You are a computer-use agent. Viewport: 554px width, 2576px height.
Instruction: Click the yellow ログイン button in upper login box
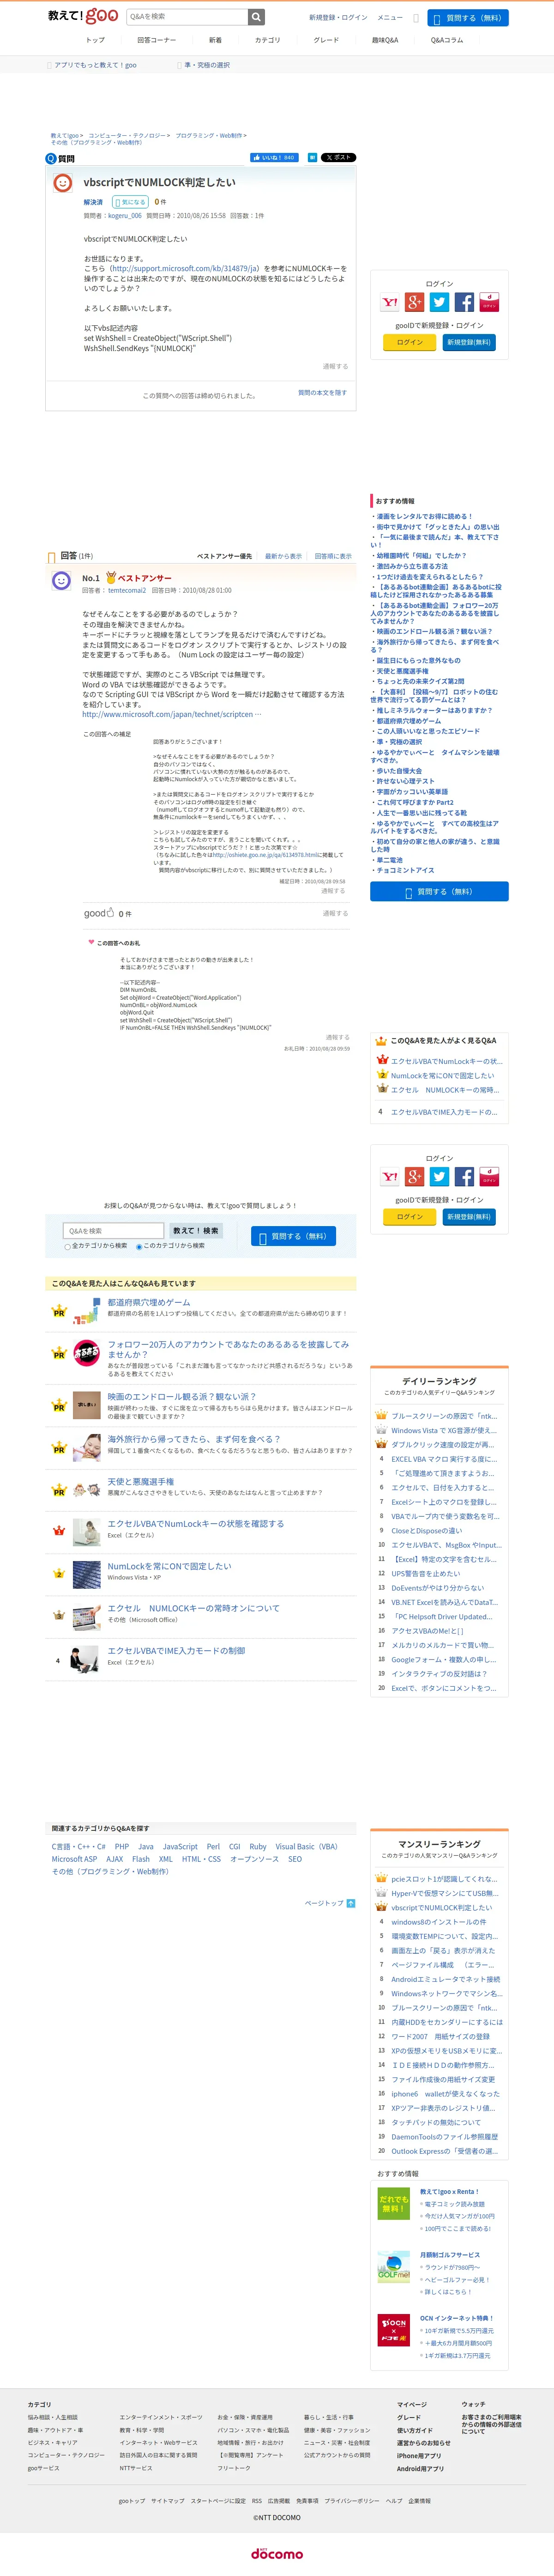pos(409,342)
